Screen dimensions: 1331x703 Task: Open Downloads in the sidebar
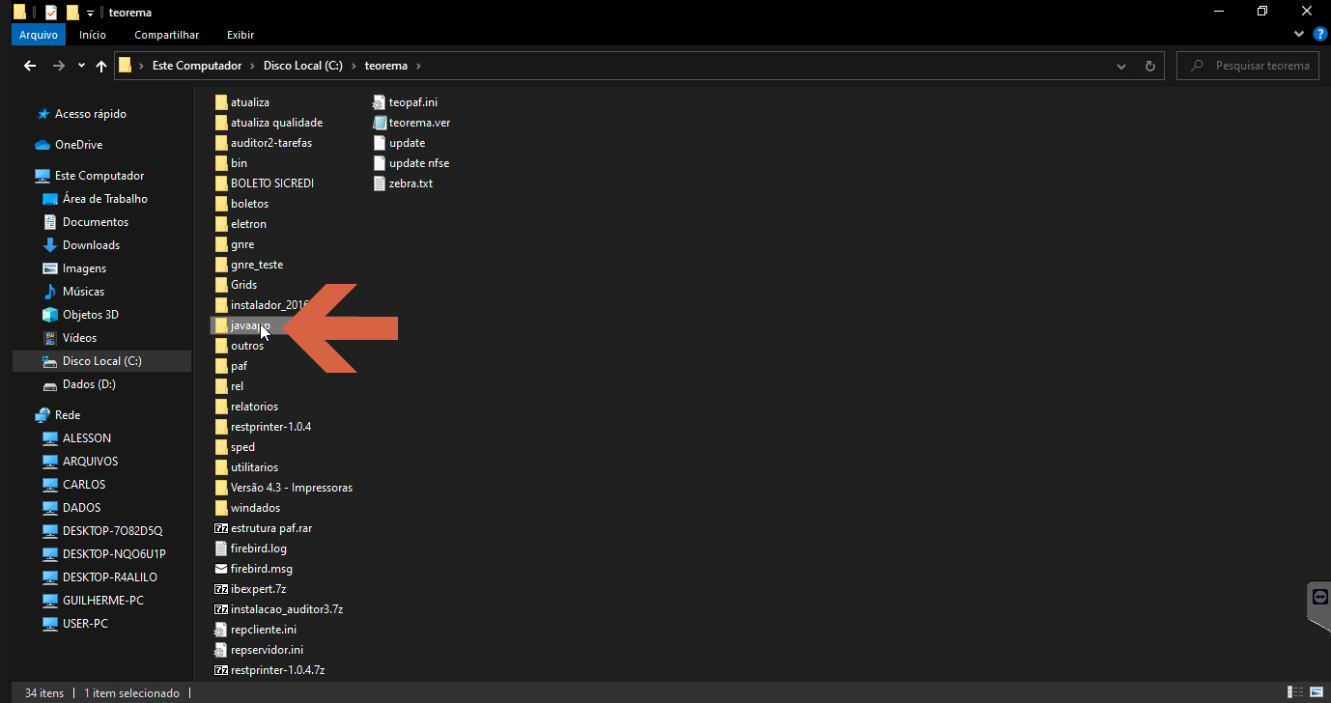(x=91, y=245)
